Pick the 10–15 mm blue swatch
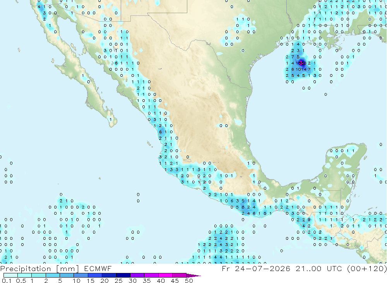 (81, 275)
